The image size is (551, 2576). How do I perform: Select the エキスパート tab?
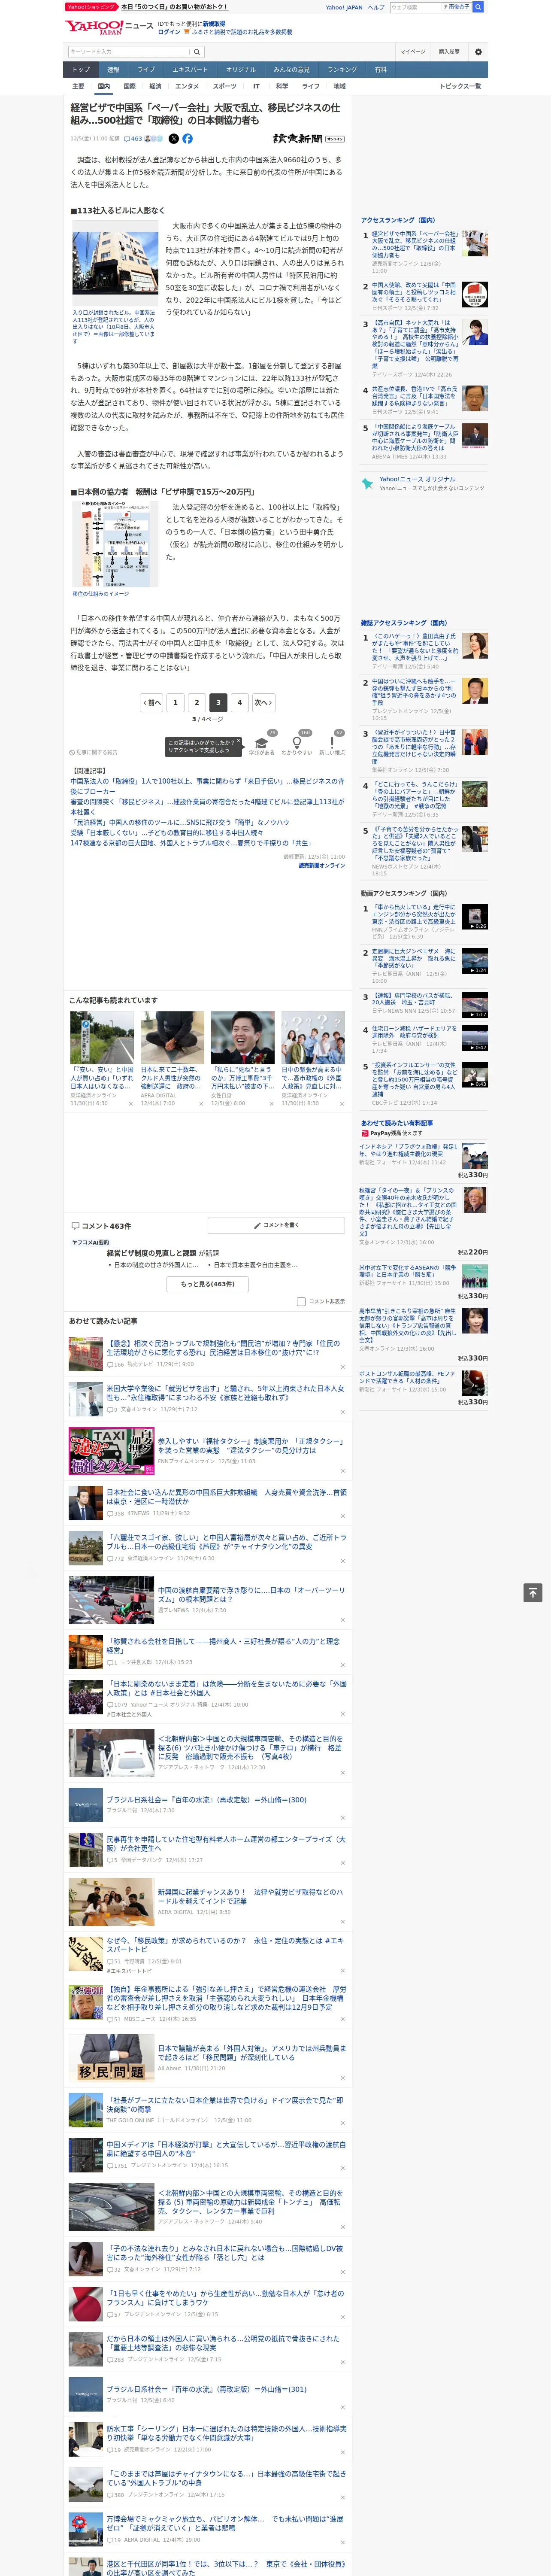tap(190, 70)
